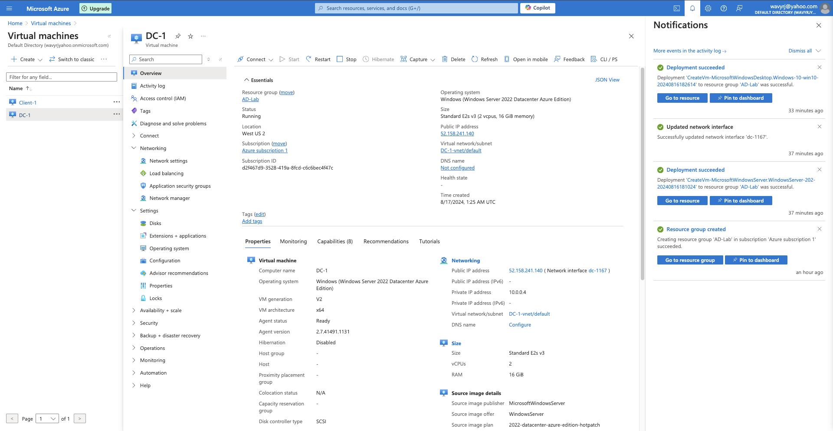The width and height of the screenshot is (833, 431).
Task: Open Access control (IAM)
Action: [163, 98]
